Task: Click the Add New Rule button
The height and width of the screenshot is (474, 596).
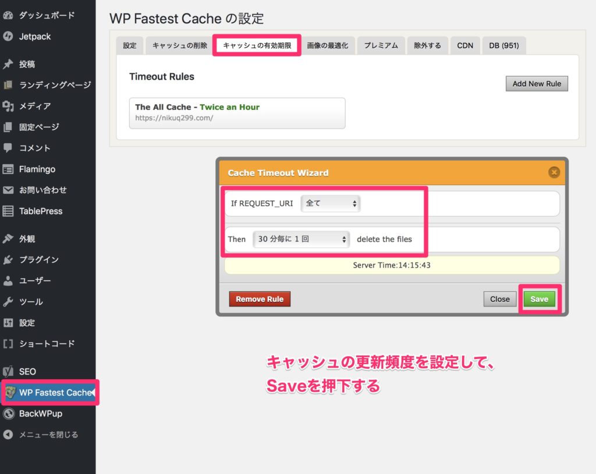Action: [537, 84]
